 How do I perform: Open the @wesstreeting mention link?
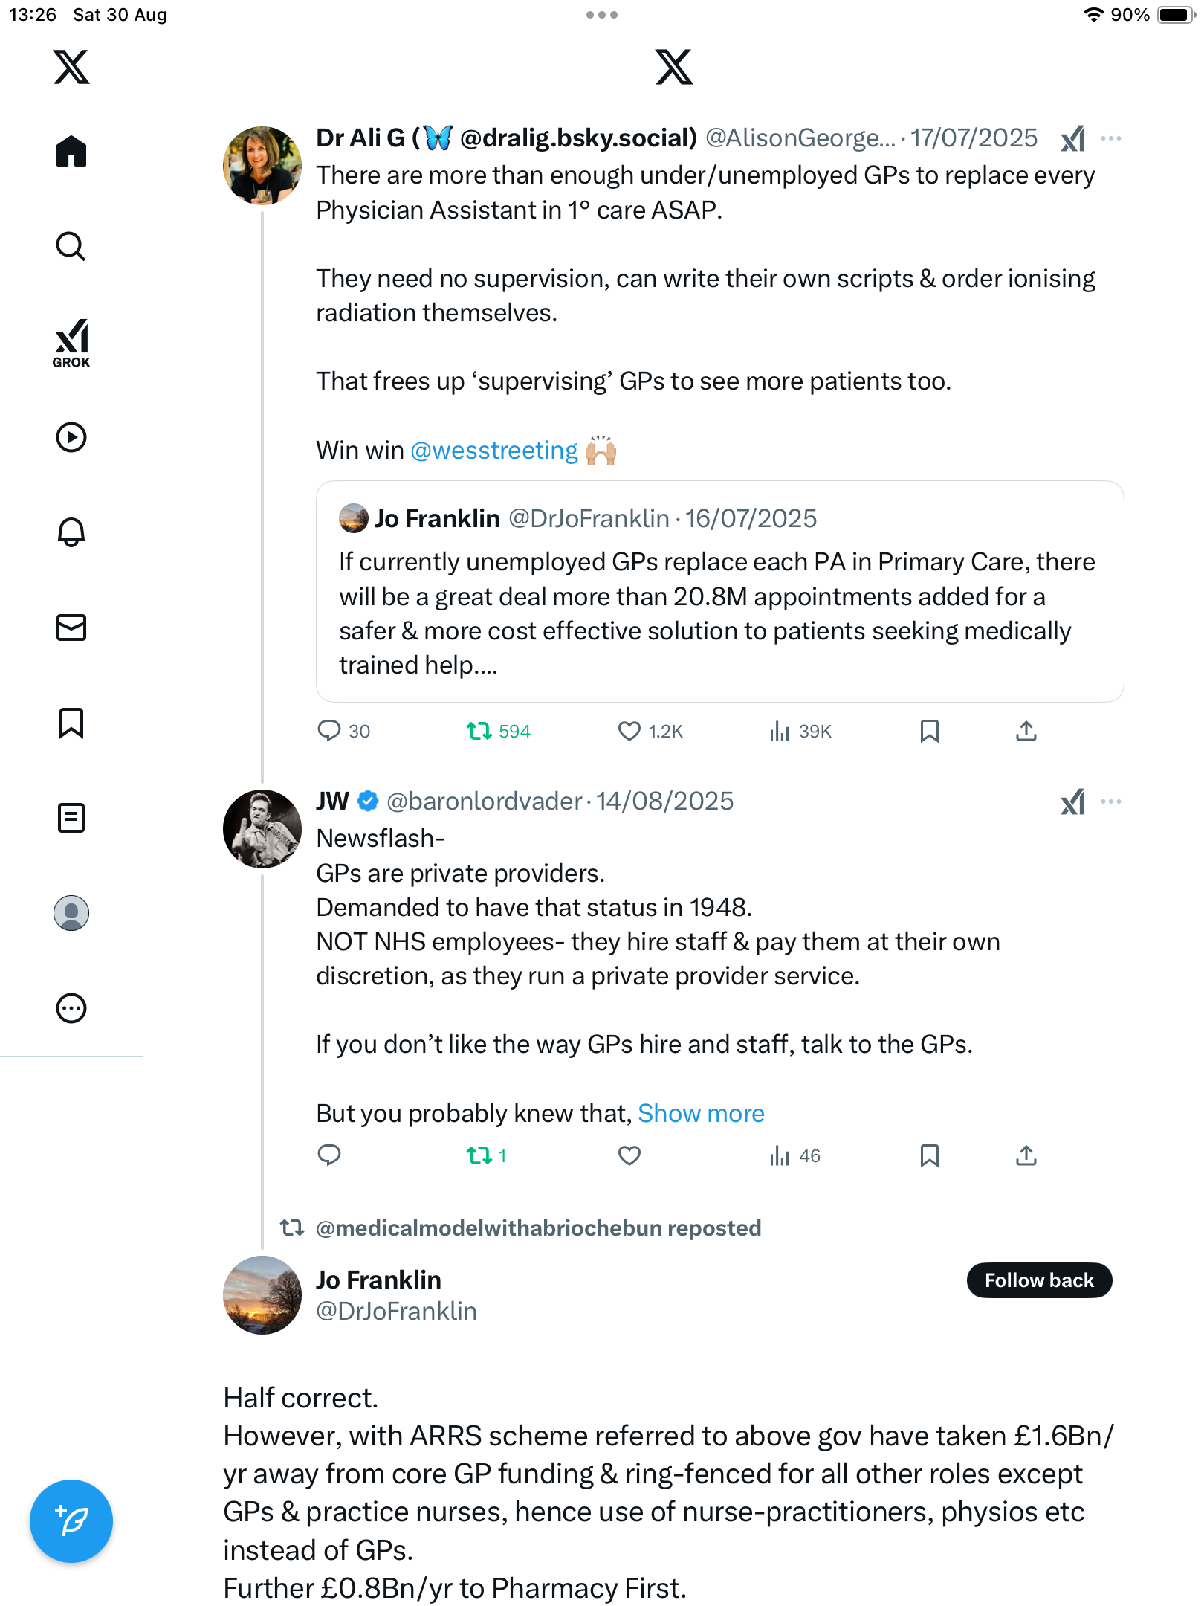pyautogui.click(x=494, y=451)
